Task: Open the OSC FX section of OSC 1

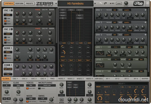Action: 45,9
